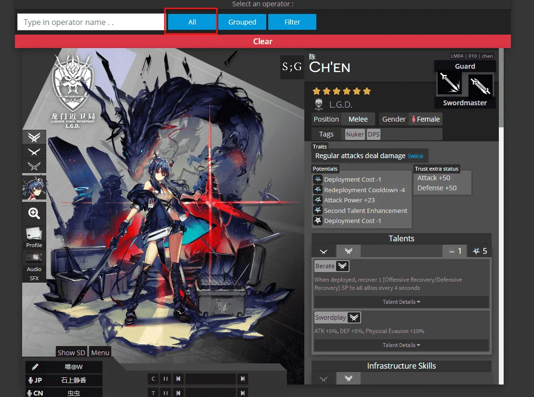Select Elite 1 tab in Talents
Screen dimensions: 534x397
point(324,251)
